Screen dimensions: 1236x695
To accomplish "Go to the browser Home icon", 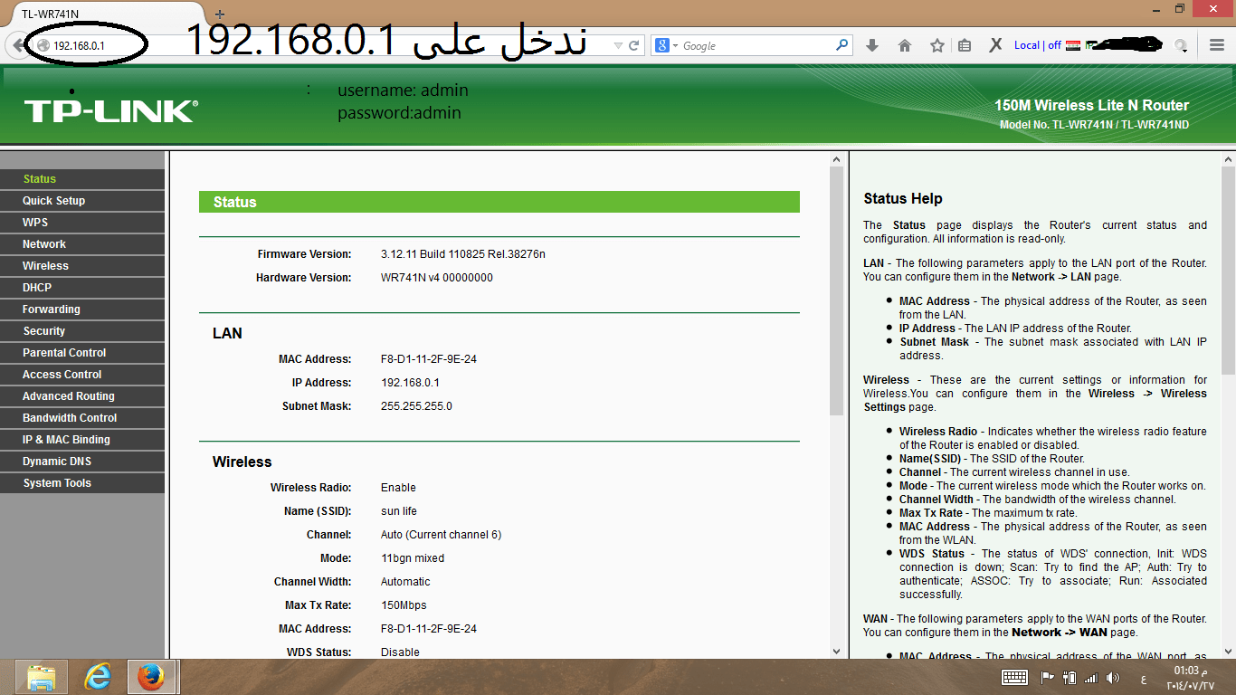I will [x=904, y=45].
